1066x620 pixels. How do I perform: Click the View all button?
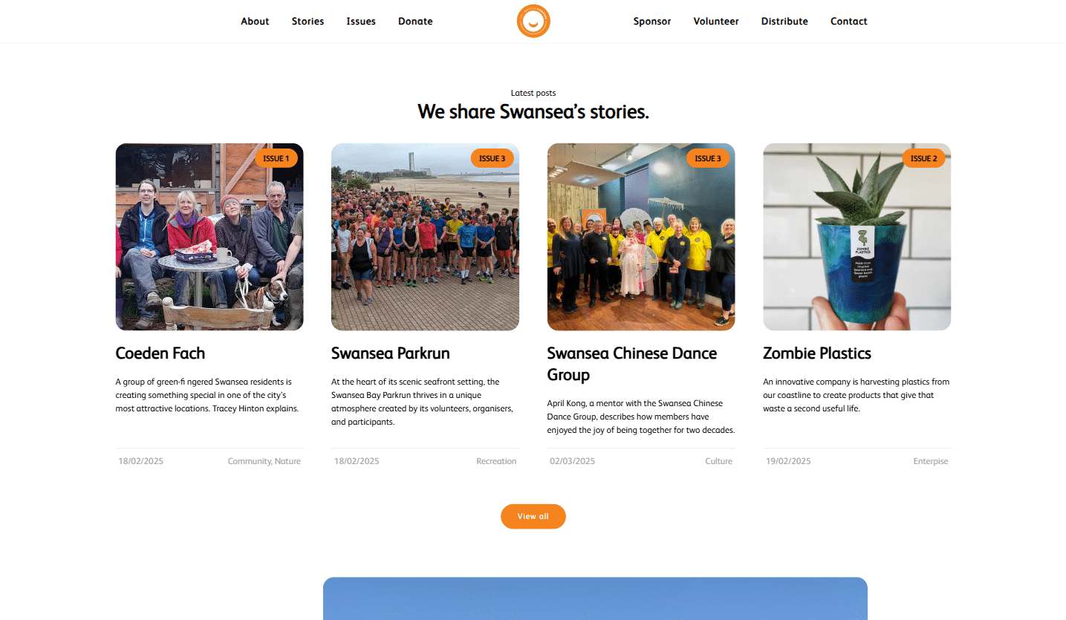click(x=533, y=516)
